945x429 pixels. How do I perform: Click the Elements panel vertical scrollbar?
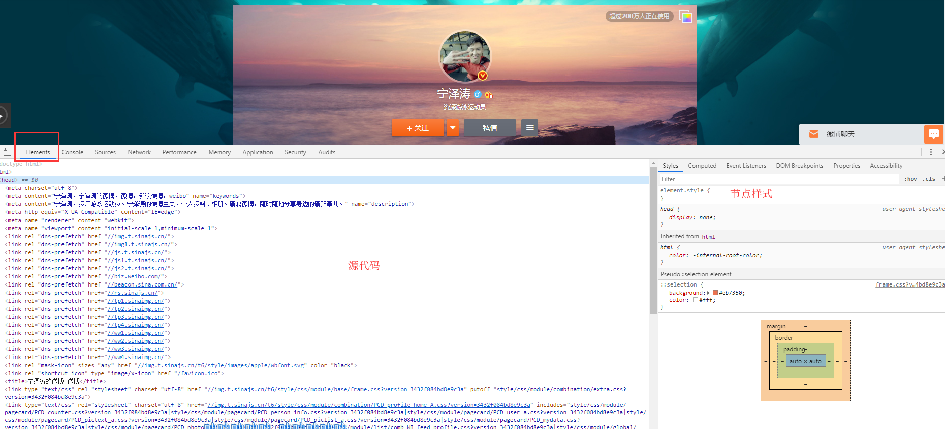(x=653, y=239)
